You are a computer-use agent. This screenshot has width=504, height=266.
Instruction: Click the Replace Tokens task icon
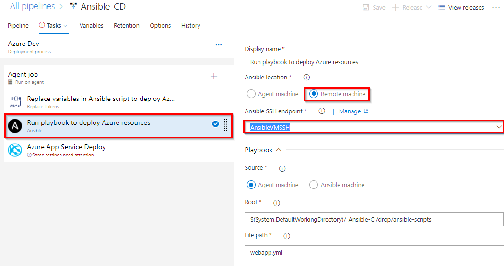pos(15,102)
